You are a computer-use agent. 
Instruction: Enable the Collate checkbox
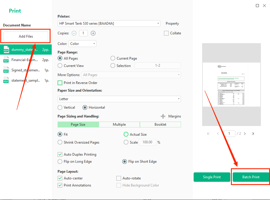point(166,33)
